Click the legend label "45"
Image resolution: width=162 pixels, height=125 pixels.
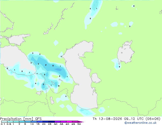tap(73, 124)
